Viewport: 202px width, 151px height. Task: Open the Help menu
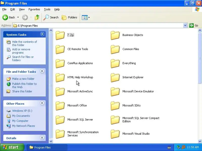click(57, 9)
